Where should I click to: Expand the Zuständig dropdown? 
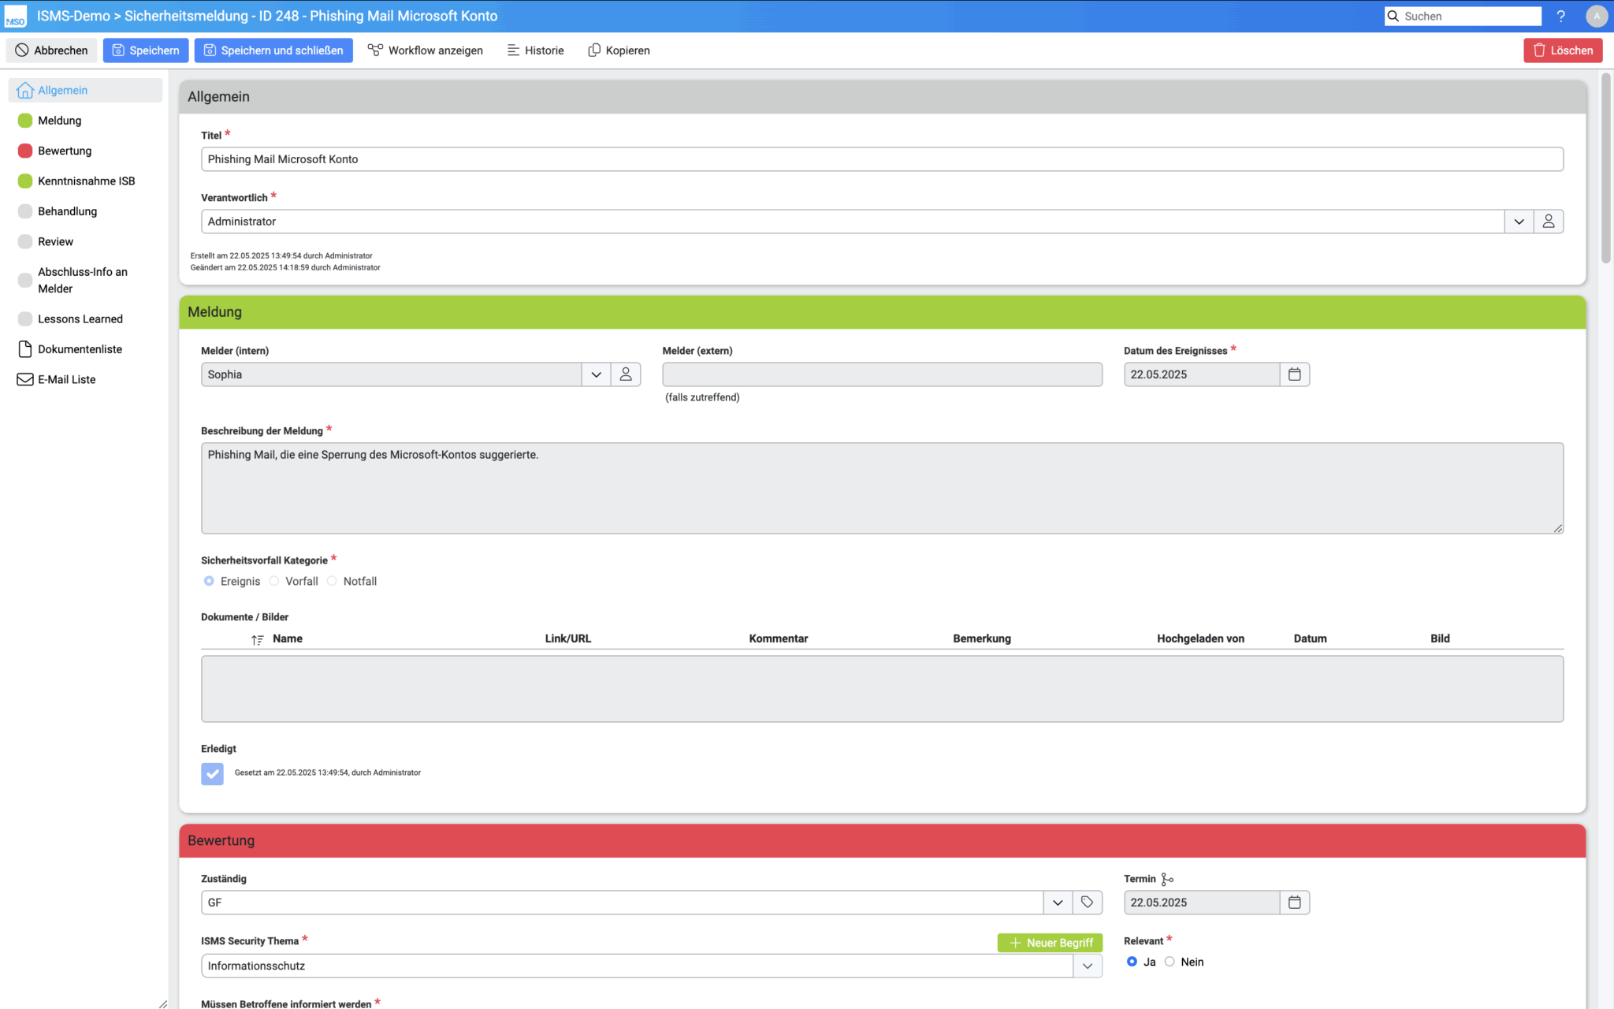[1058, 903]
